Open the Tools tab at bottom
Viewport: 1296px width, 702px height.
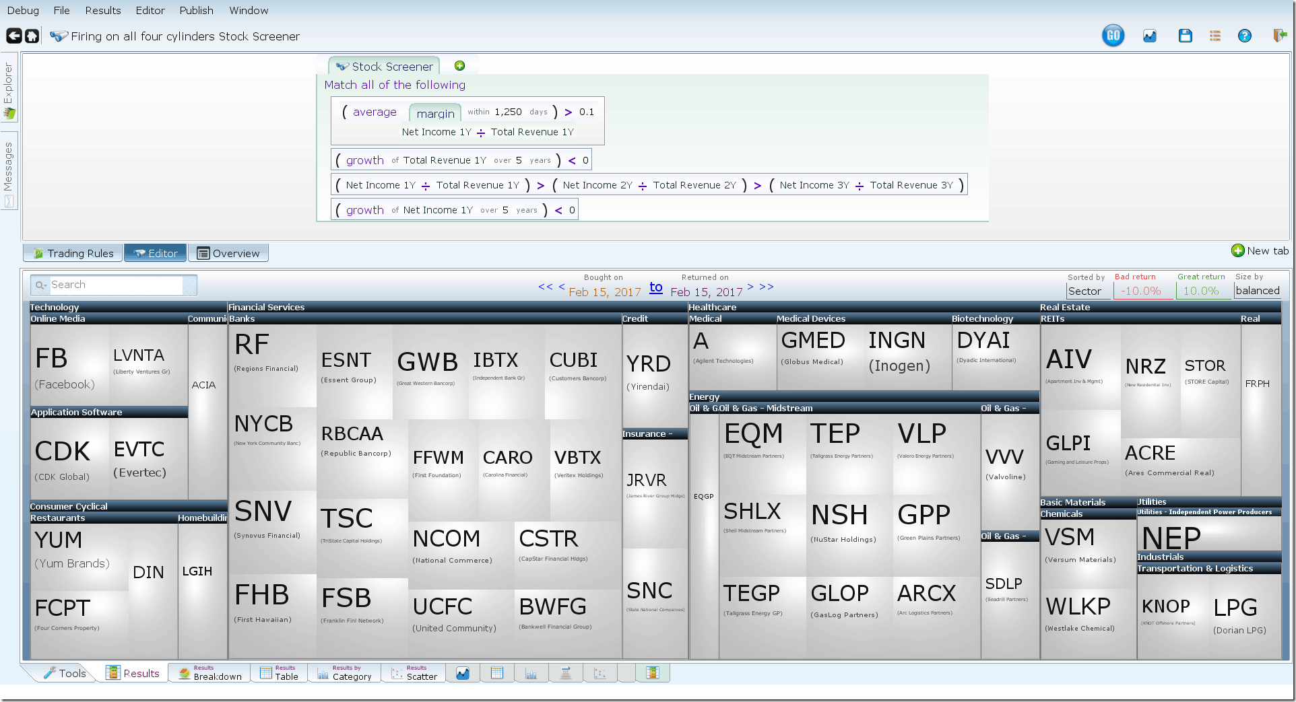coord(65,673)
